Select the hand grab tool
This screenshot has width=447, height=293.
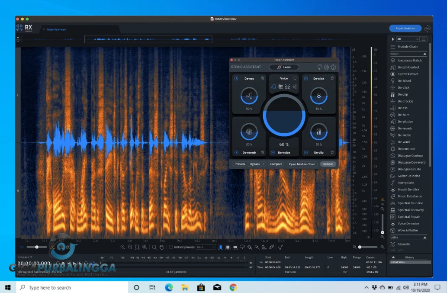[x=162, y=247]
